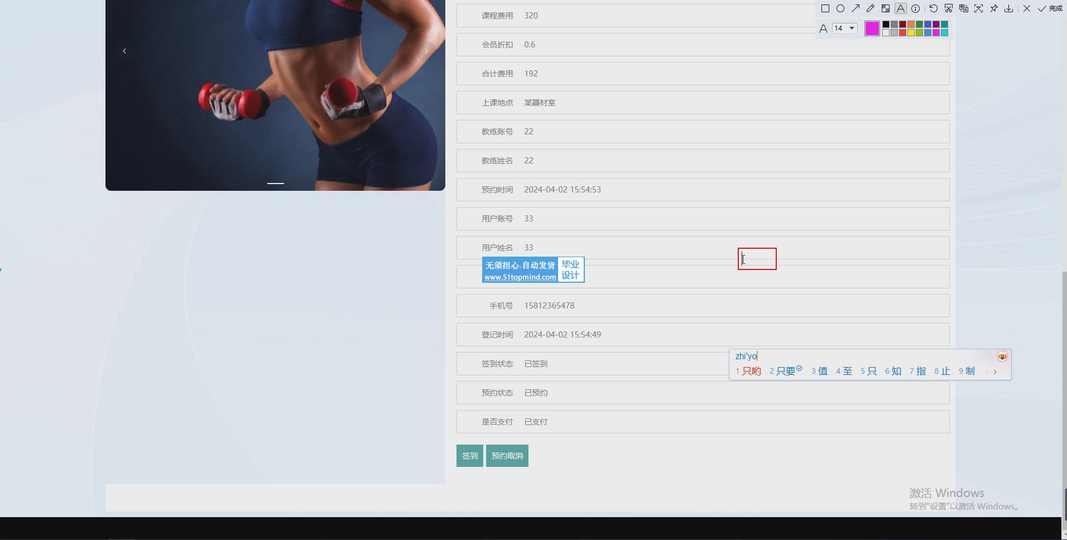Click the 预约取消 button
Screen dimensions: 1067x540
[x=507, y=456]
